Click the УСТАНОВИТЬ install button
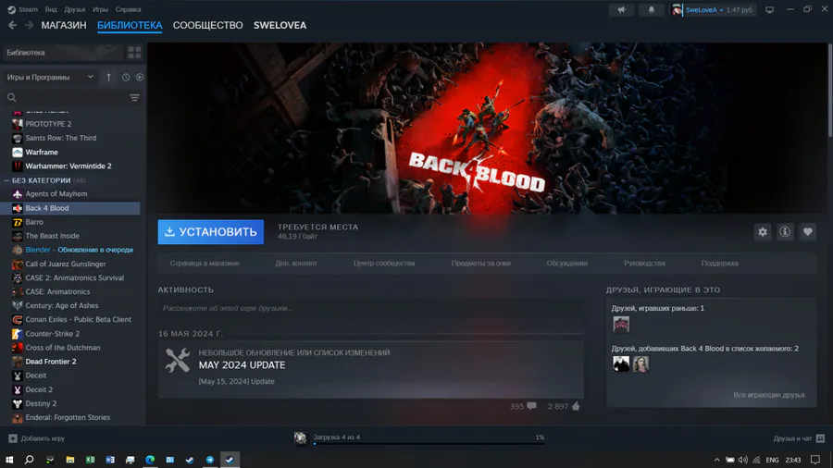833x468 pixels. 210,232
